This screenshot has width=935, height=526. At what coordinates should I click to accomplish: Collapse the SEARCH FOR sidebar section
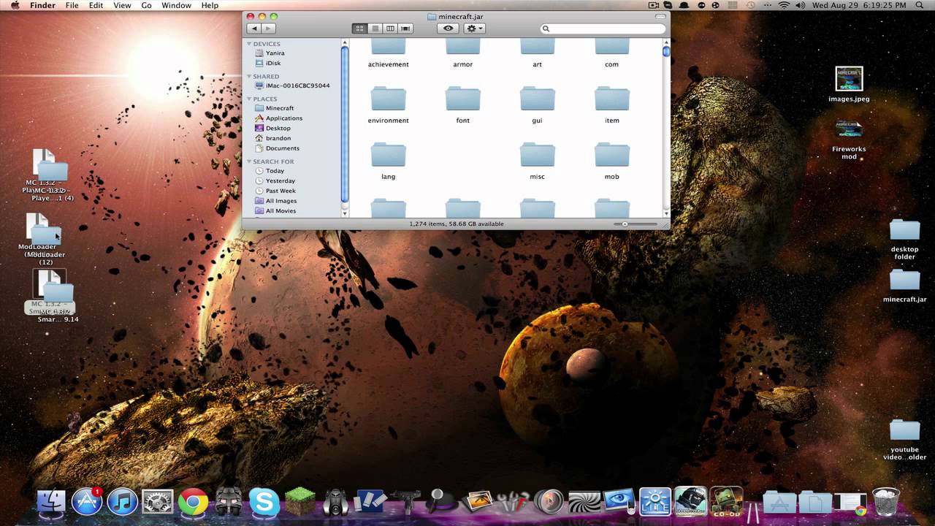[x=249, y=161]
